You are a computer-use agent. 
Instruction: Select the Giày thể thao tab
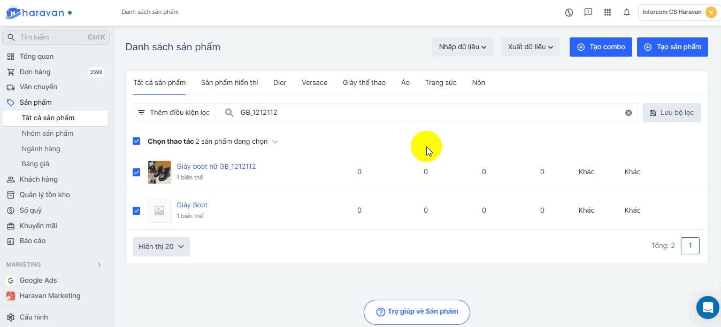[364, 83]
